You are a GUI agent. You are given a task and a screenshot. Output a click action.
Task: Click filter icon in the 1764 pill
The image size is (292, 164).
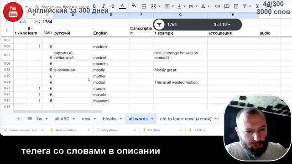(x=159, y=25)
